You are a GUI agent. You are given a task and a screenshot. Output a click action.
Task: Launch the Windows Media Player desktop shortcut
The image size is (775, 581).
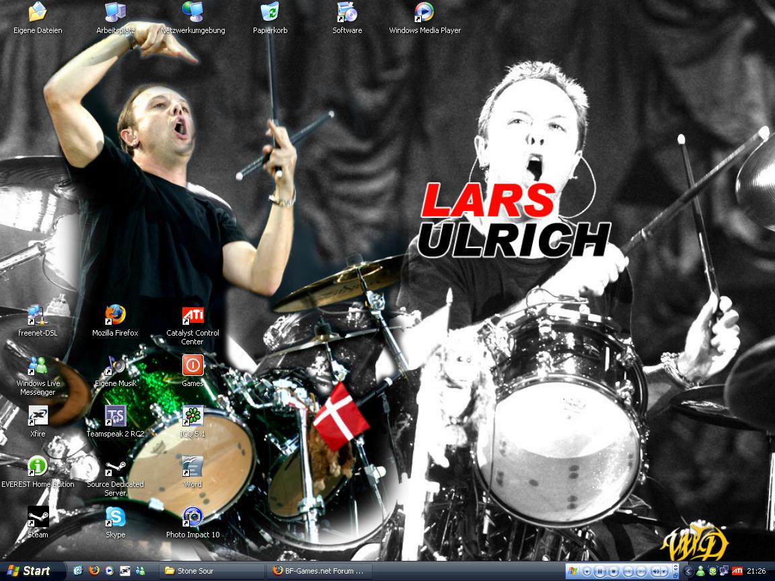coord(425,18)
